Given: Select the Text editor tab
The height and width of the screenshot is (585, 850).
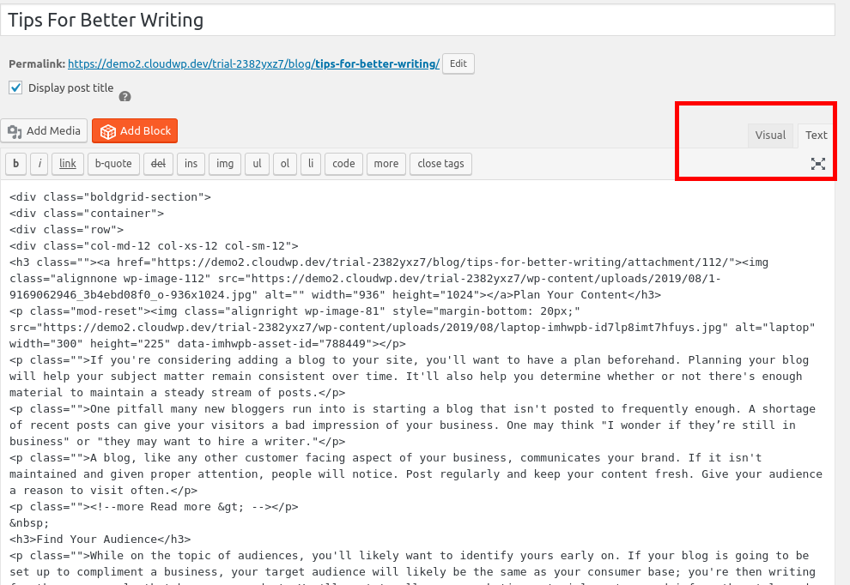Looking at the screenshot, I should point(815,135).
